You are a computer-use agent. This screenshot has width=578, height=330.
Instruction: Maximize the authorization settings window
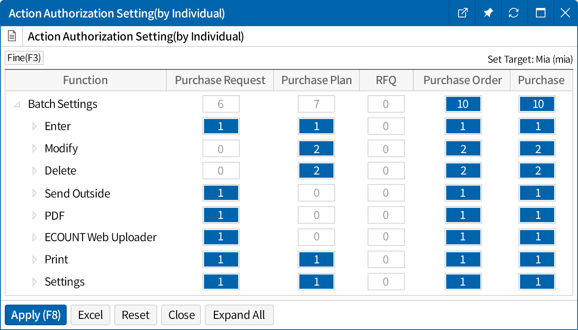click(x=540, y=13)
